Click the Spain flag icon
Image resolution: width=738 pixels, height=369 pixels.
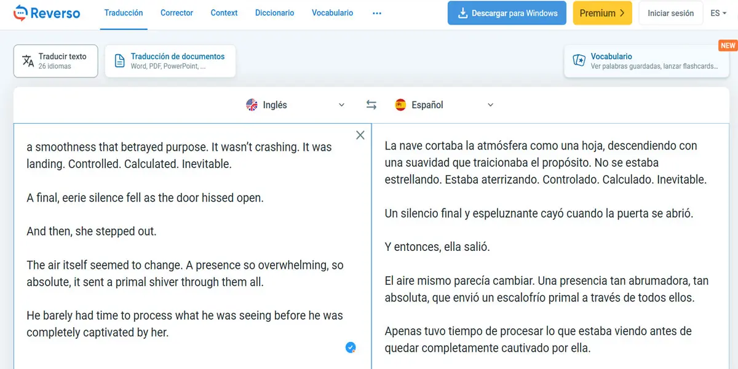(x=400, y=105)
